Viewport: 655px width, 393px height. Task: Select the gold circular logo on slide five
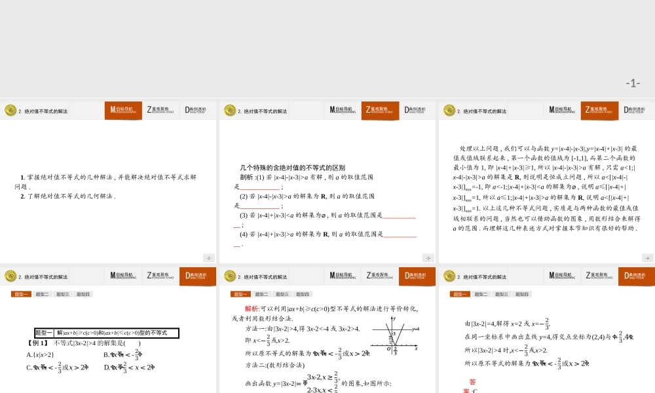point(229,276)
